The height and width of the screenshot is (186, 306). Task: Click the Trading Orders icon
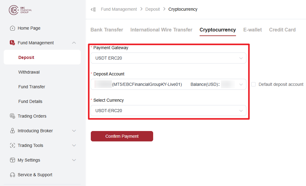click(x=13, y=116)
